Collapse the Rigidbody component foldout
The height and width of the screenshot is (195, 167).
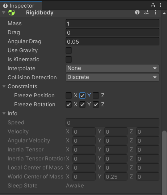click(4, 12)
